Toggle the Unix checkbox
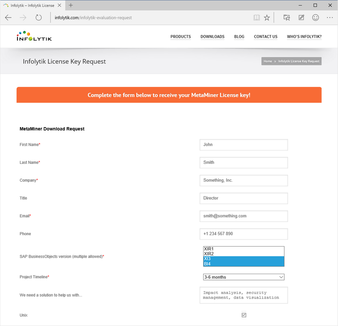This screenshot has width=338, height=326. 244,315
